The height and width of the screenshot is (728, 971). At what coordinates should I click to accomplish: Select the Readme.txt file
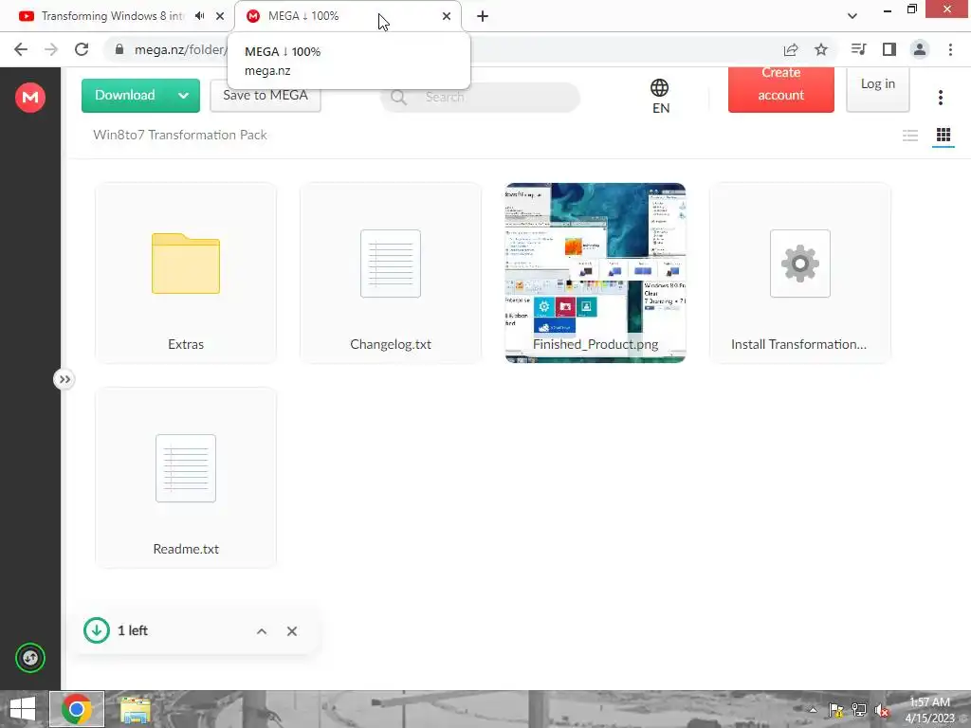click(186, 478)
